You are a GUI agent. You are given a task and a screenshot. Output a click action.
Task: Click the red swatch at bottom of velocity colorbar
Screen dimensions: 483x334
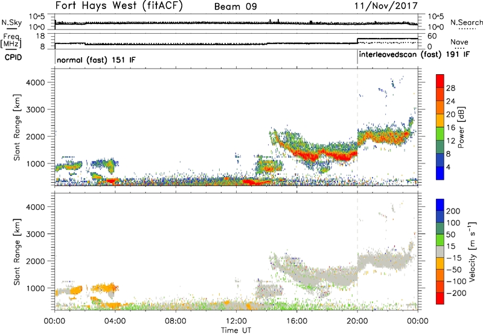click(440, 298)
